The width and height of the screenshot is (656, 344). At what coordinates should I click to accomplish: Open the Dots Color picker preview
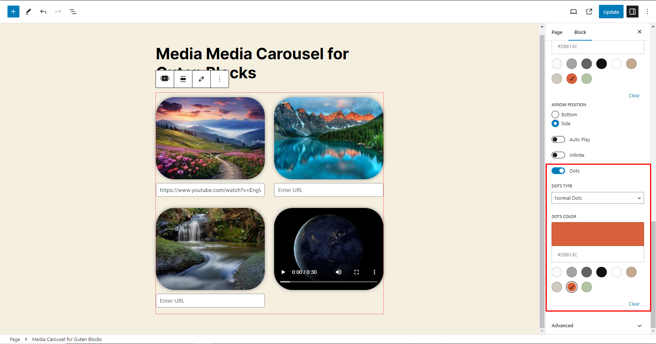(598, 234)
